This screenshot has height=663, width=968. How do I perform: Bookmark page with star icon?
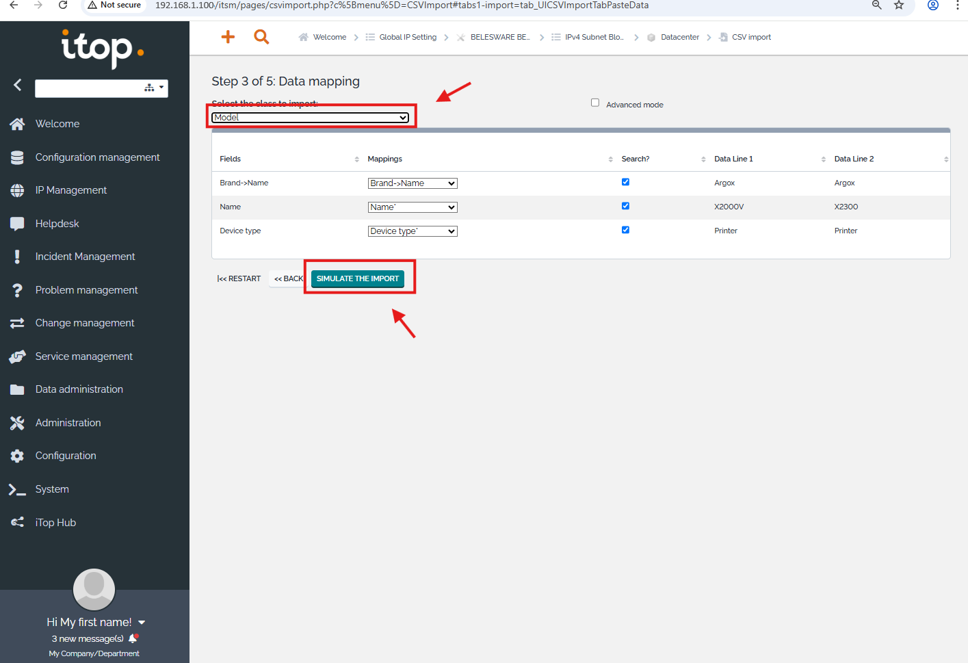[x=899, y=5]
